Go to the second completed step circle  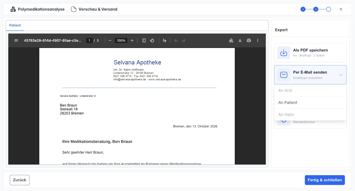click(x=316, y=9)
